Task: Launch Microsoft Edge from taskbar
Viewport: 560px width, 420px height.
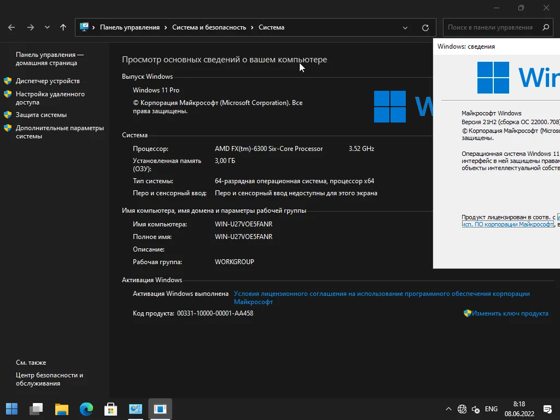Action: click(86, 409)
